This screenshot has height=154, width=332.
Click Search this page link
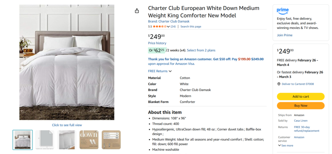point(191,27)
